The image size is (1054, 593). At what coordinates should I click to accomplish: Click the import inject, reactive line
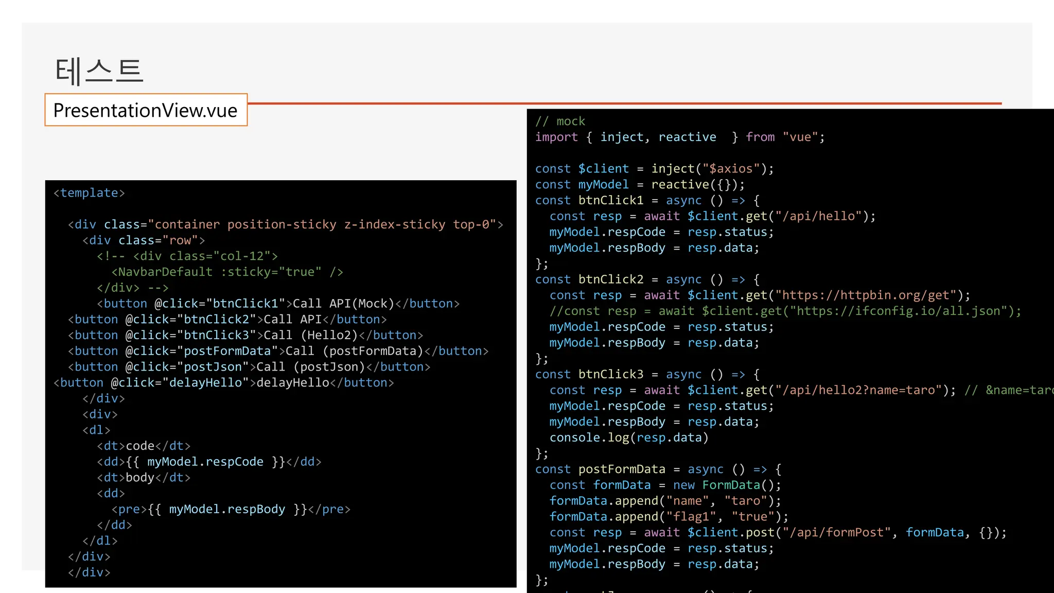click(679, 137)
